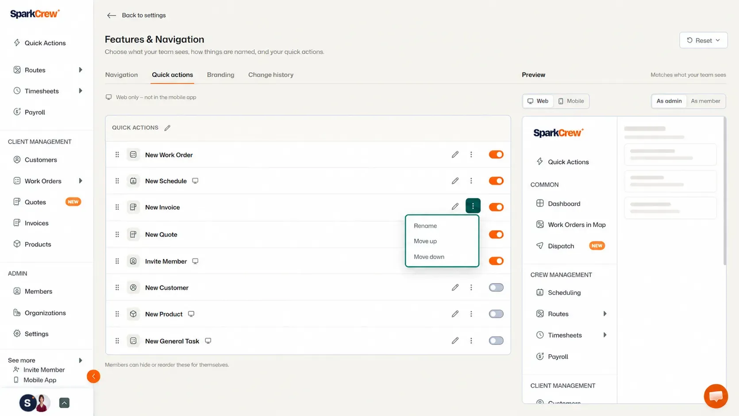Click the Organizations icon in sidebar

[17, 313]
